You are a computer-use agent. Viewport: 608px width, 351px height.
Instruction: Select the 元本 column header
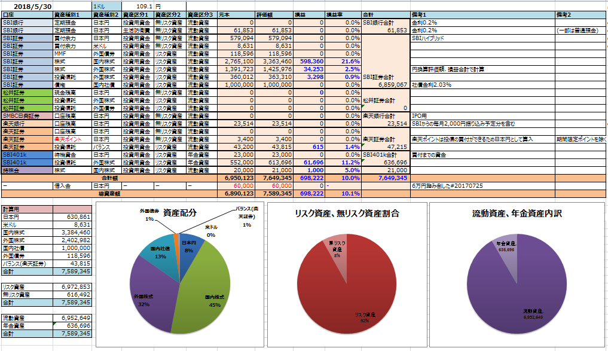(236, 15)
